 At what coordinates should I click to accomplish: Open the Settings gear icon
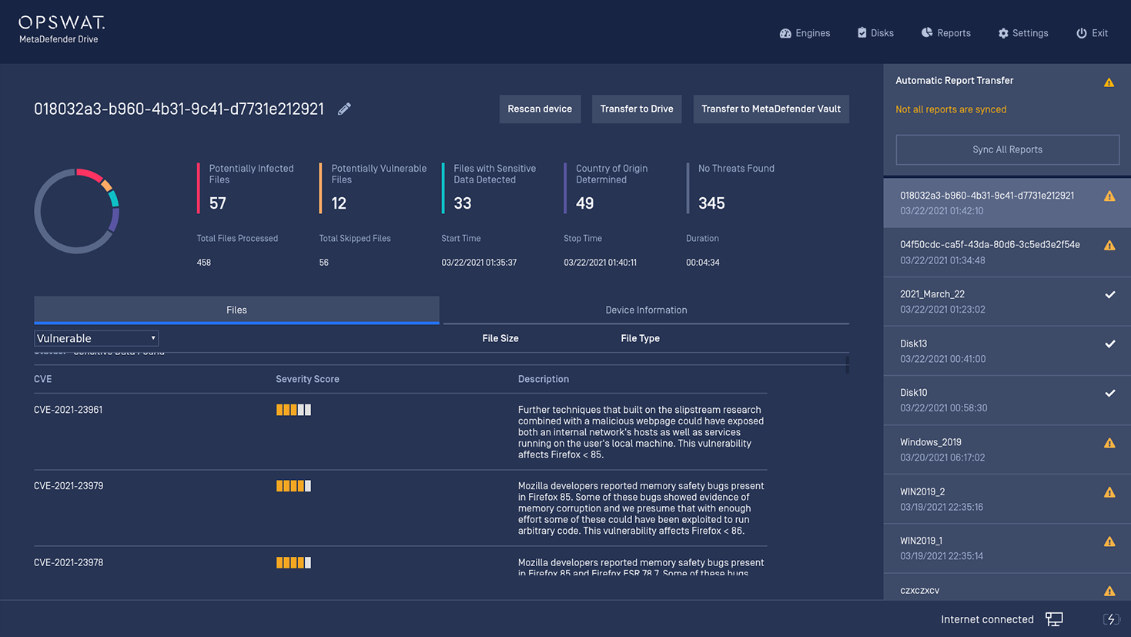(x=1003, y=33)
